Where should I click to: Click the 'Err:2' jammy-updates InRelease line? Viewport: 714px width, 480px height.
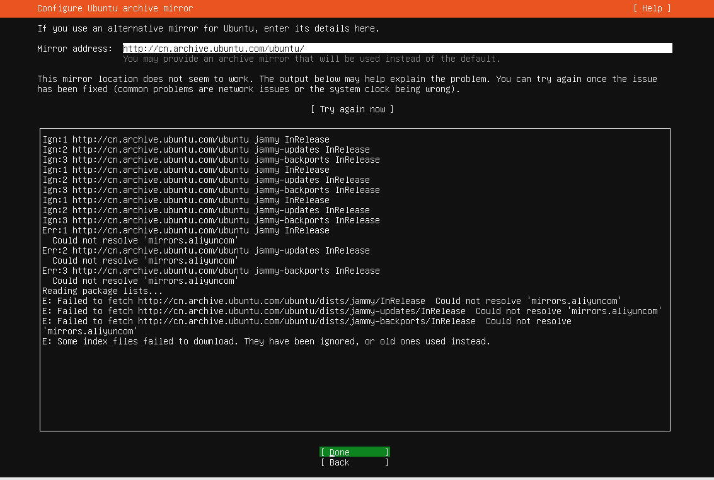[206, 250]
